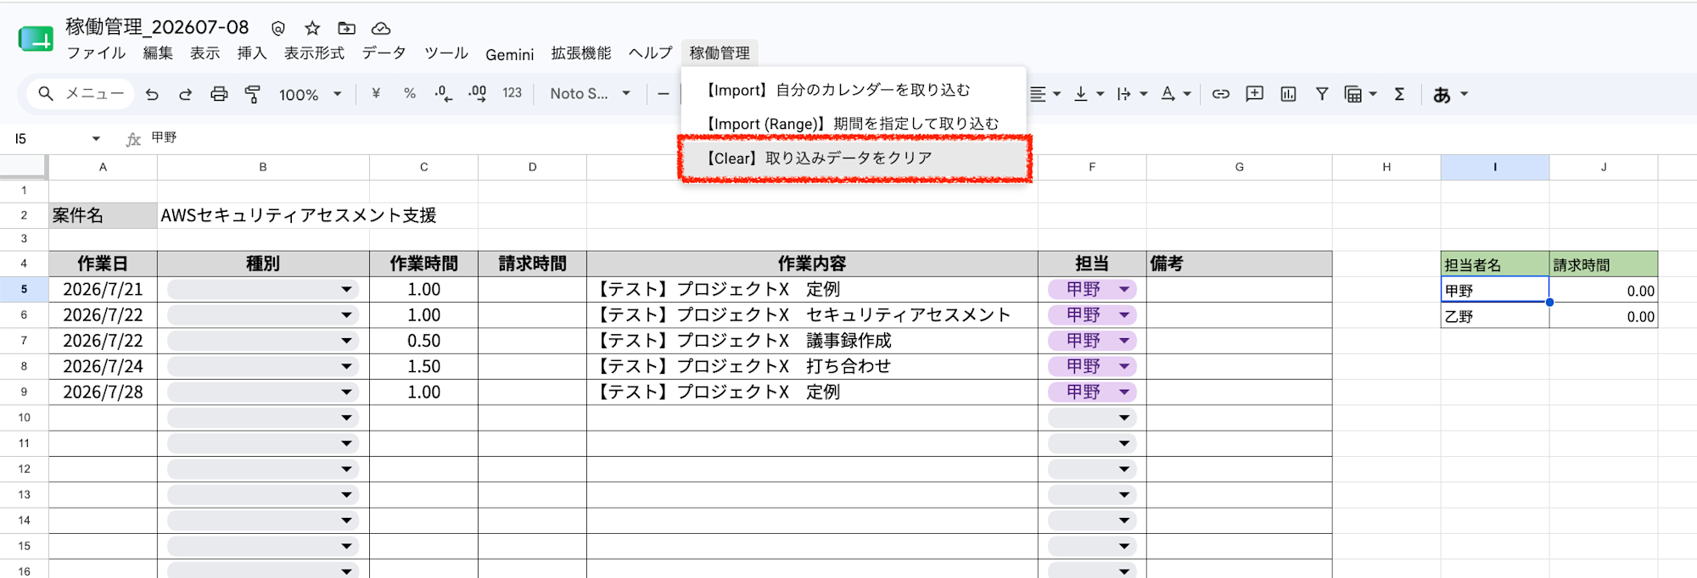
Task: Increase decimal places button
Action: 478,94
